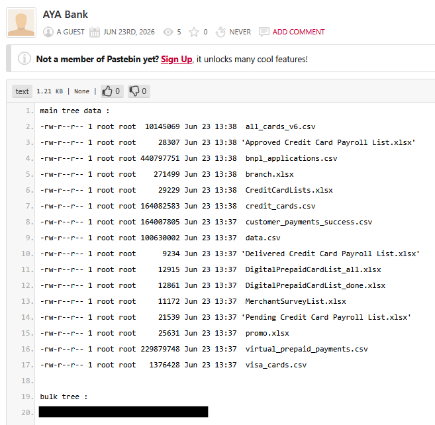Select the MerchantSurveyList.xlsx line

click(x=193, y=301)
